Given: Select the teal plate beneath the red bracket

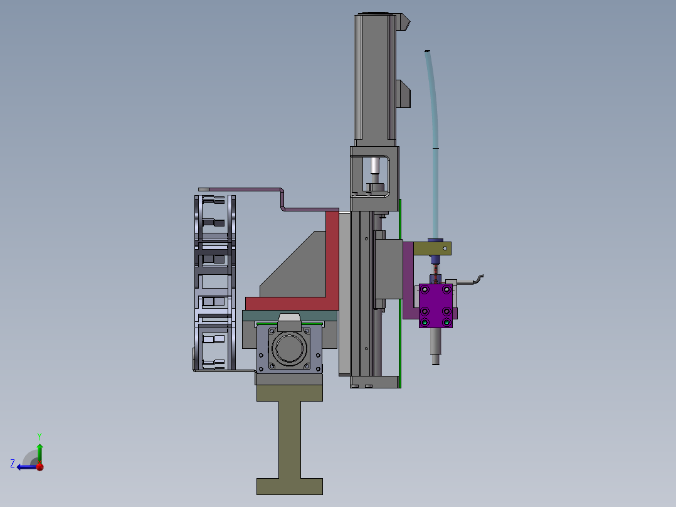Looking at the screenshot, I should [289, 316].
